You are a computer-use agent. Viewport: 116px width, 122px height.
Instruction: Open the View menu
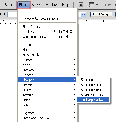click(36, 4)
